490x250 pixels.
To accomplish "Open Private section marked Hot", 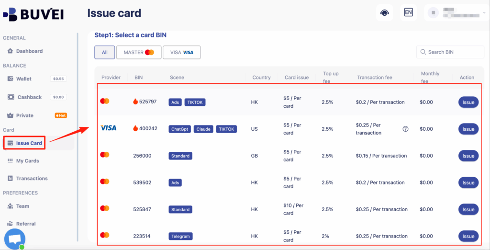I will point(25,115).
